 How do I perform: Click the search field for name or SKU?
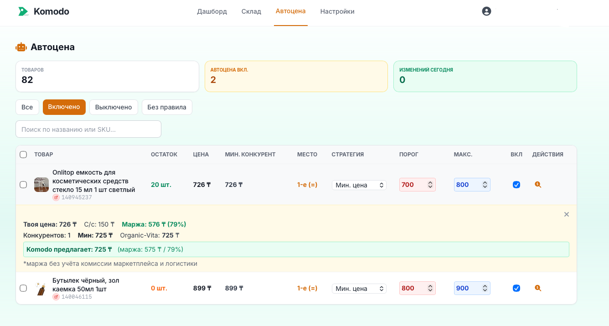[88, 129]
